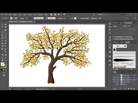Image resolution: width=138 pixels, height=103 pixels.
Task: Select the highlighted Eyedropper tool
Action: [x=2, y=52]
